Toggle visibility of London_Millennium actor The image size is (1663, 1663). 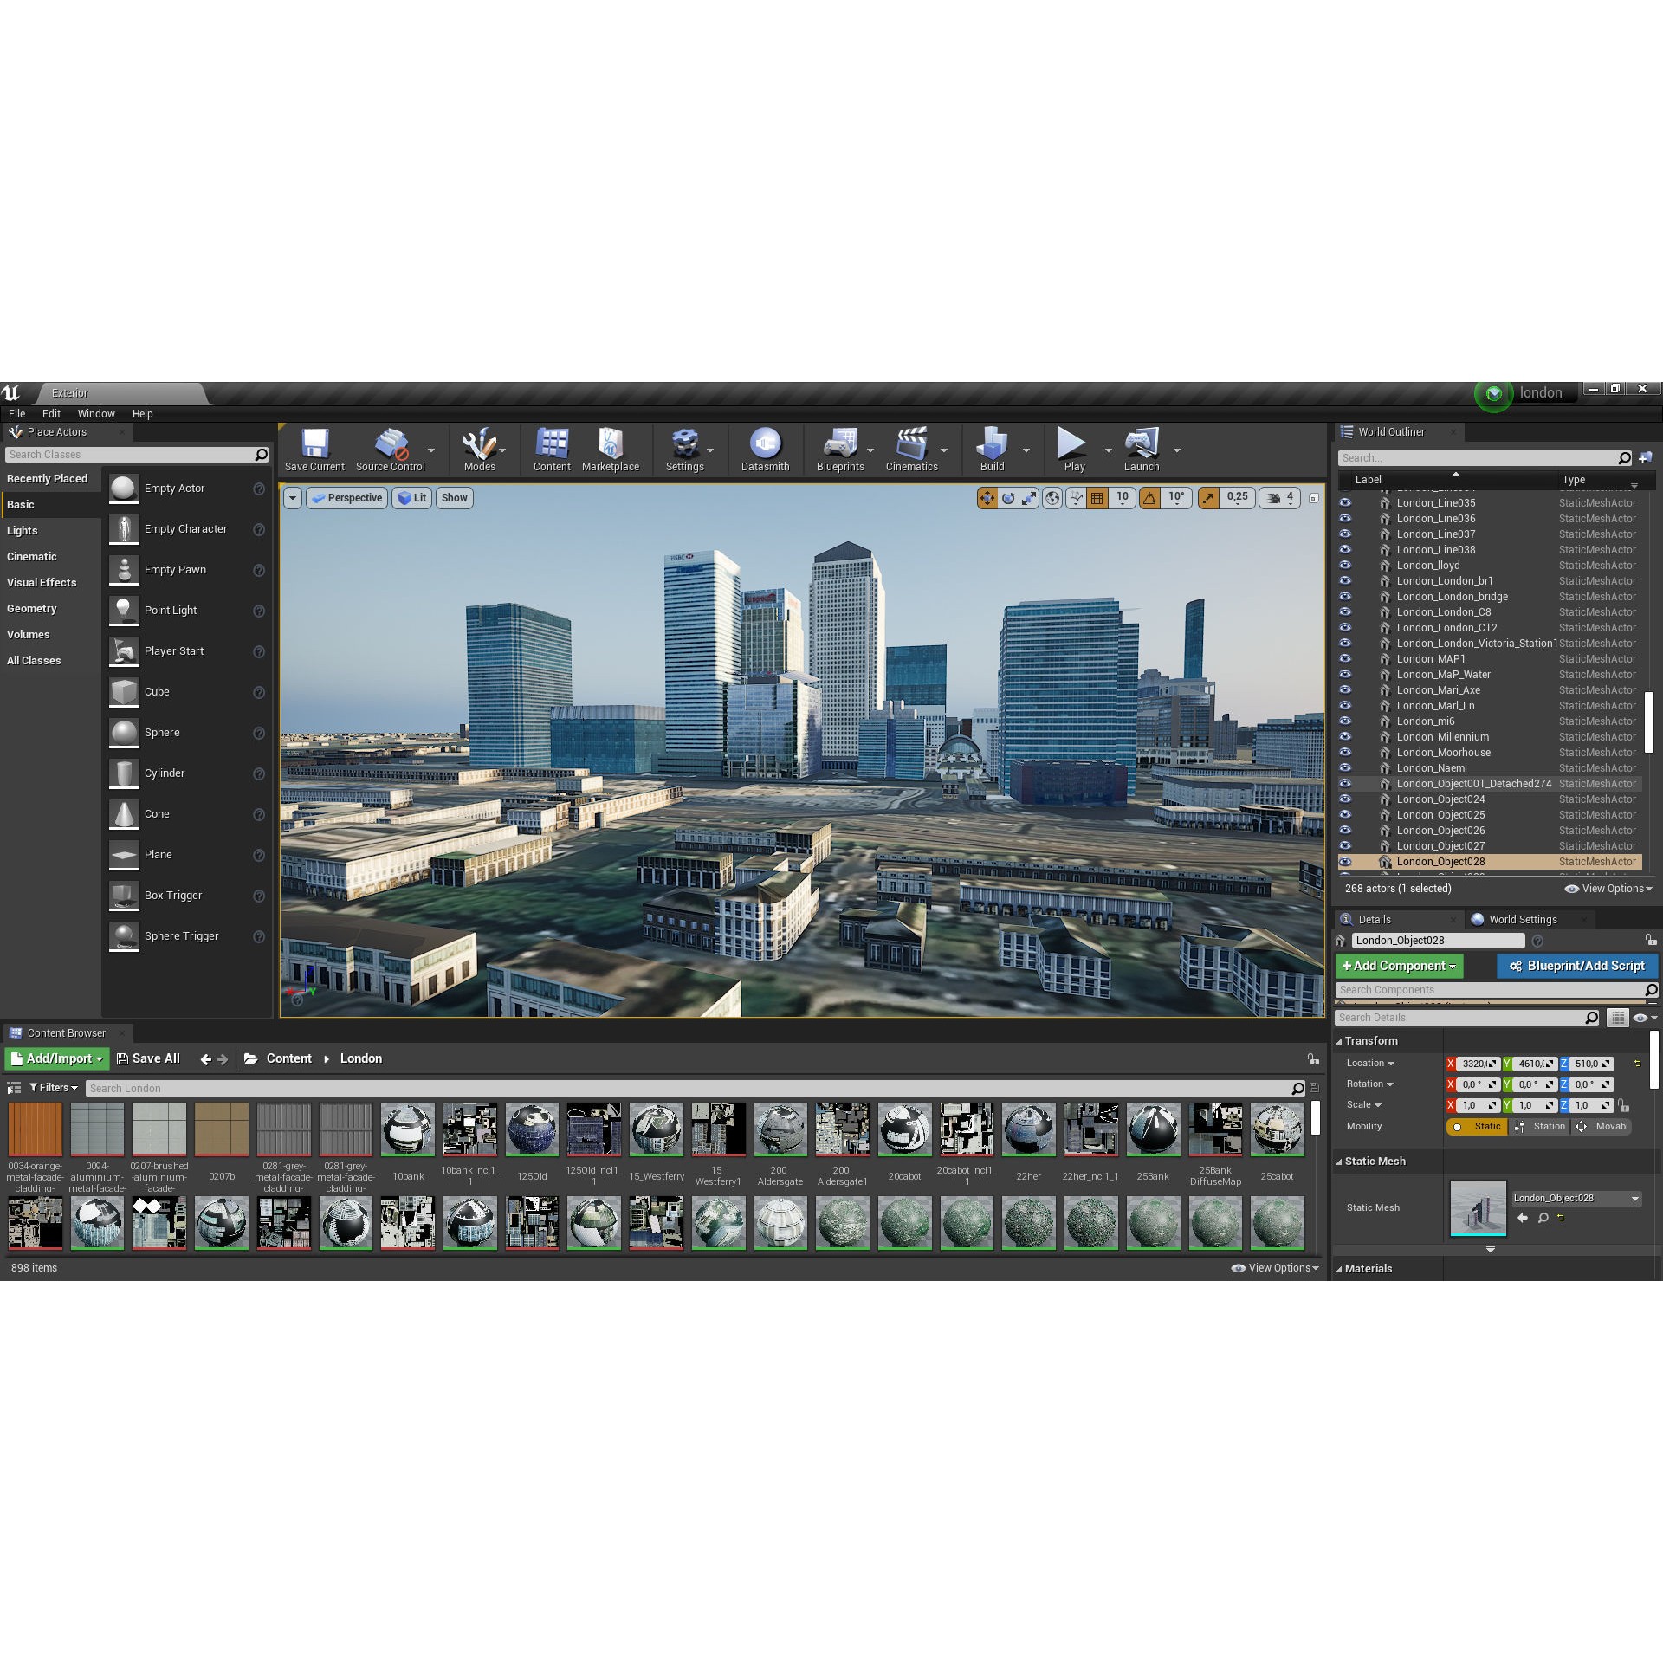[1345, 737]
